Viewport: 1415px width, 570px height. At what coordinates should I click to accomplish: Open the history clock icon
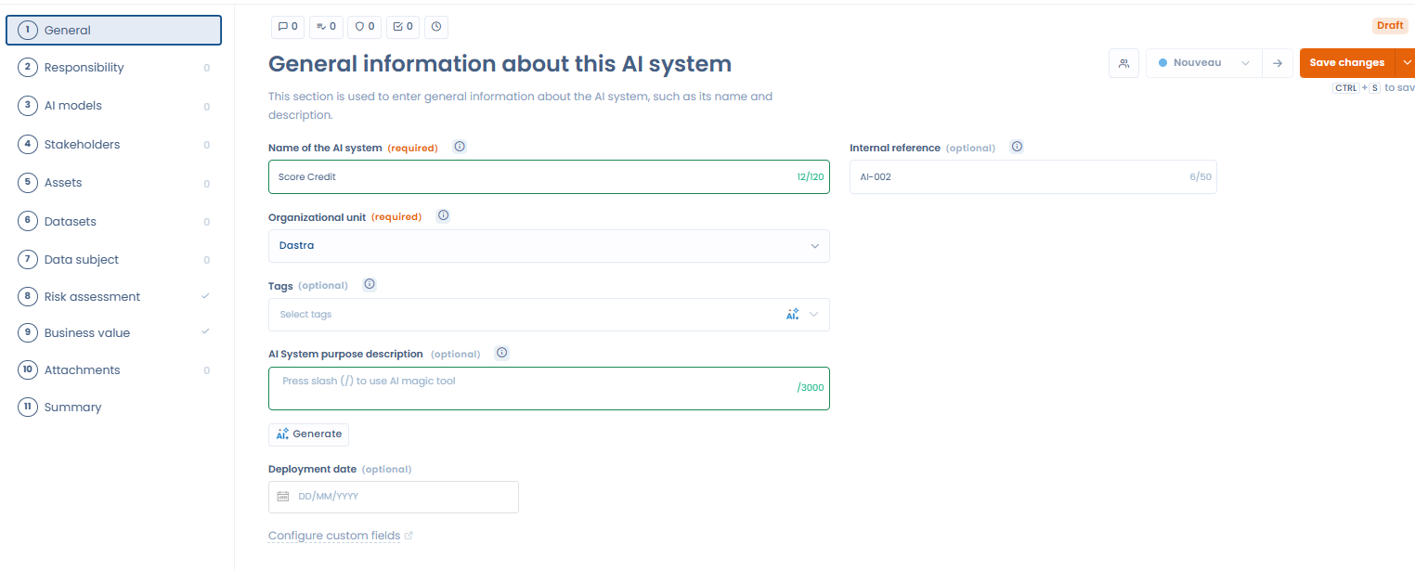(x=436, y=27)
